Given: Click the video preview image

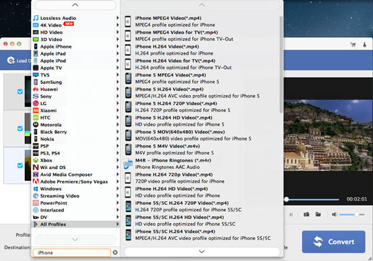Looking at the screenshot, I should click(x=328, y=135).
